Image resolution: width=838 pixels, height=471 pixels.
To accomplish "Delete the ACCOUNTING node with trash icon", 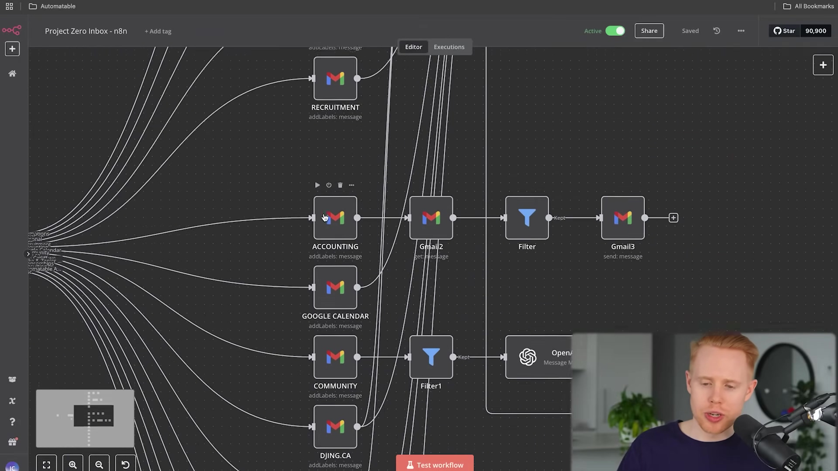I will tap(340, 185).
